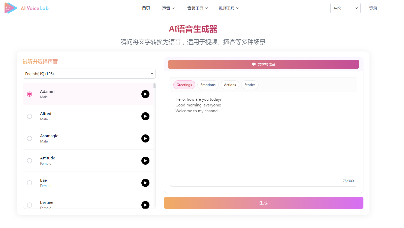Switch to the Emotions sample tab
This screenshot has width=404, height=228.
point(208,85)
